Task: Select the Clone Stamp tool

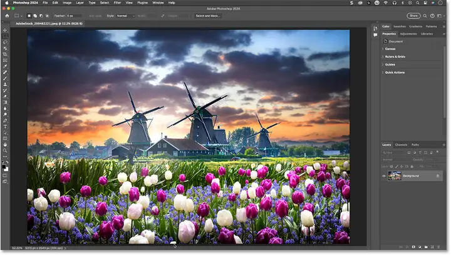Action: point(5,84)
